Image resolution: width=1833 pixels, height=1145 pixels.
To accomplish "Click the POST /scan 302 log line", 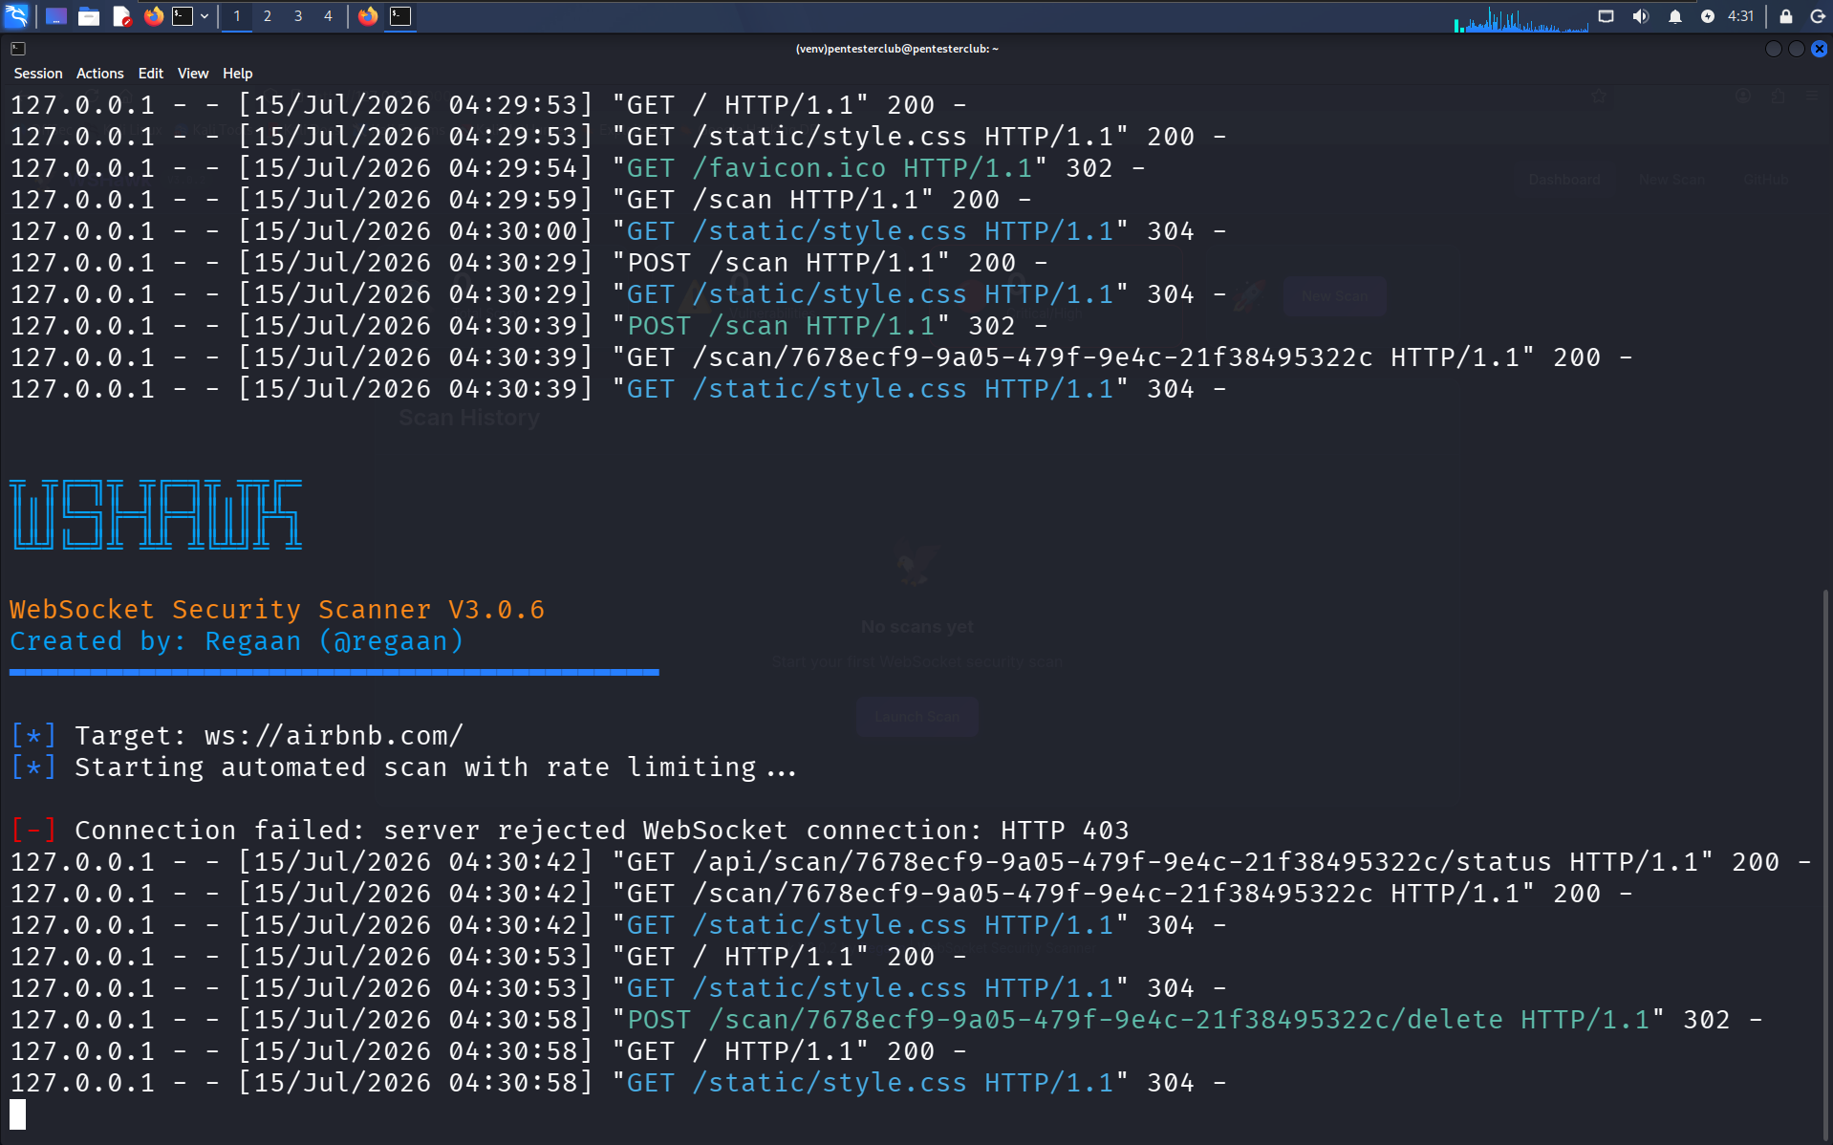I will tap(528, 326).
